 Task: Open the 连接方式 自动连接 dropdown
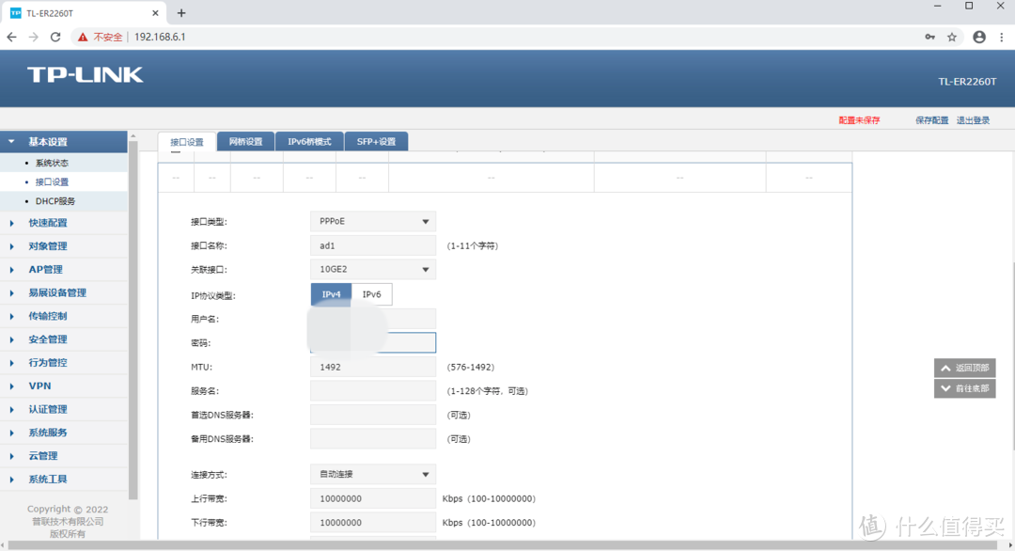point(372,475)
